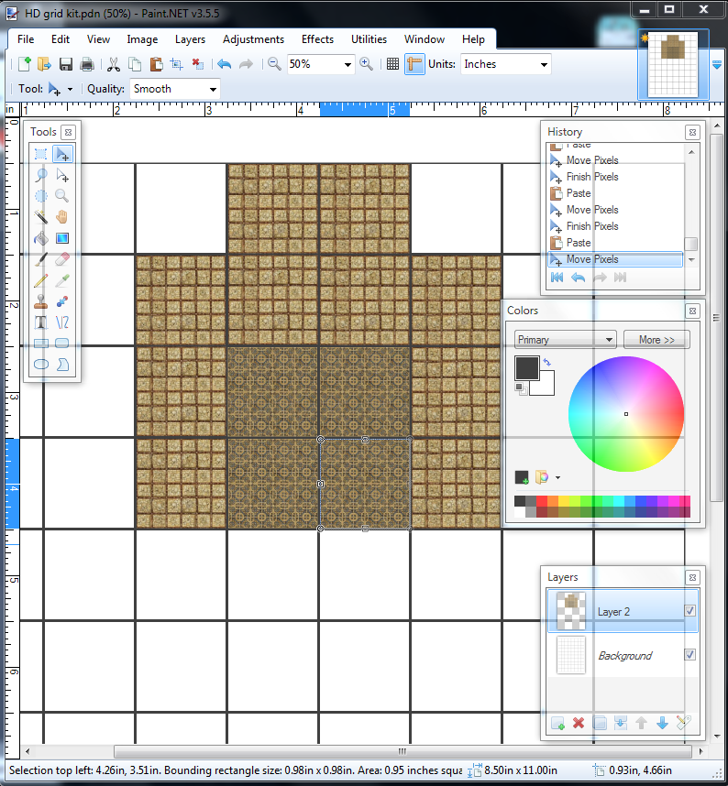Open the Adjustments menu
The image size is (728, 786).
(253, 39)
